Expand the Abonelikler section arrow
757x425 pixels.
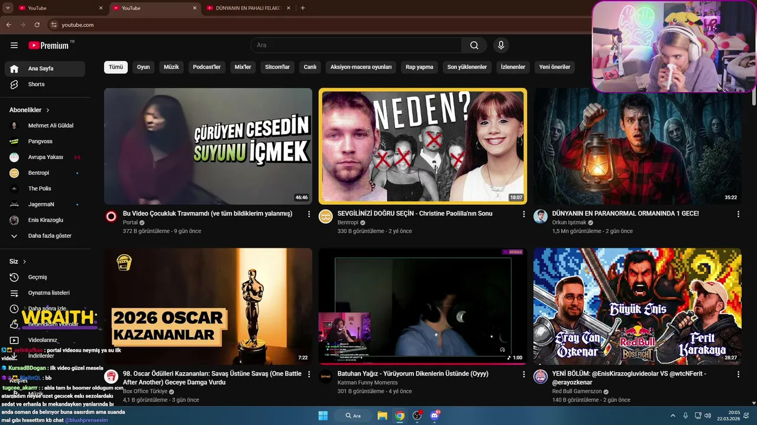coord(48,110)
